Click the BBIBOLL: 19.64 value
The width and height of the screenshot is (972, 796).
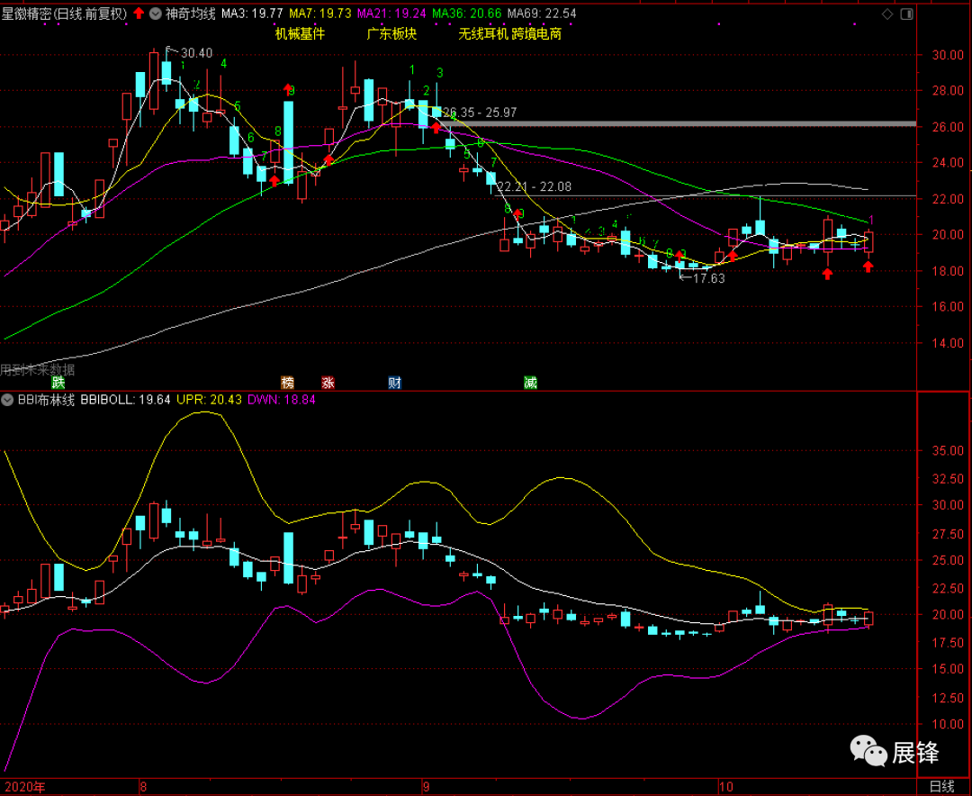click(125, 400)
